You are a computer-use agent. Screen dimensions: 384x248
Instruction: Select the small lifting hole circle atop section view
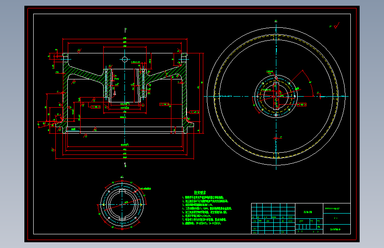(x=124, y=59)
